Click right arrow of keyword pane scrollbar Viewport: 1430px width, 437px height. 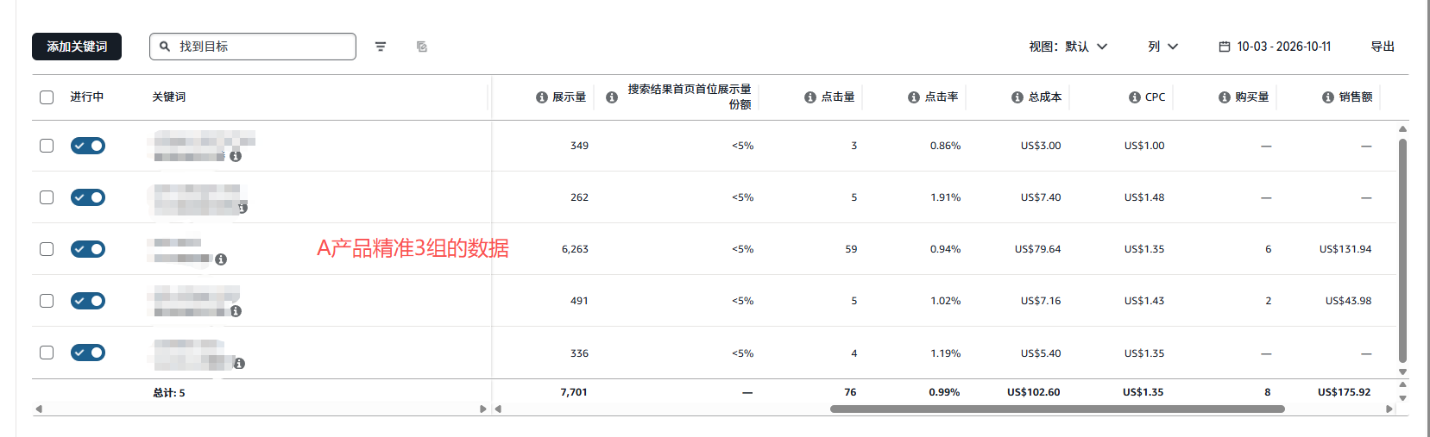click(483, 409)
